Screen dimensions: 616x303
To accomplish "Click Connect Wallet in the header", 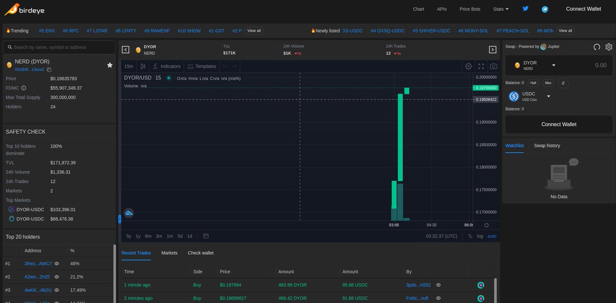I will (x=583, y=9).
